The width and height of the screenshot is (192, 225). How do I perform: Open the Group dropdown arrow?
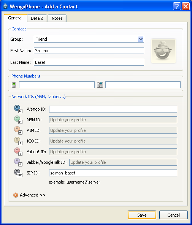click(141, 39)
